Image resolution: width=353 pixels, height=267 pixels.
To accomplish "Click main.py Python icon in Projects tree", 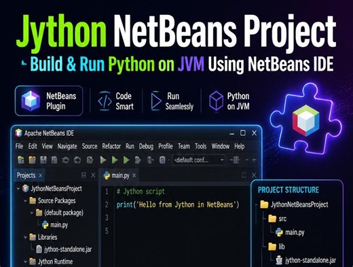I will tap(45, 225).
